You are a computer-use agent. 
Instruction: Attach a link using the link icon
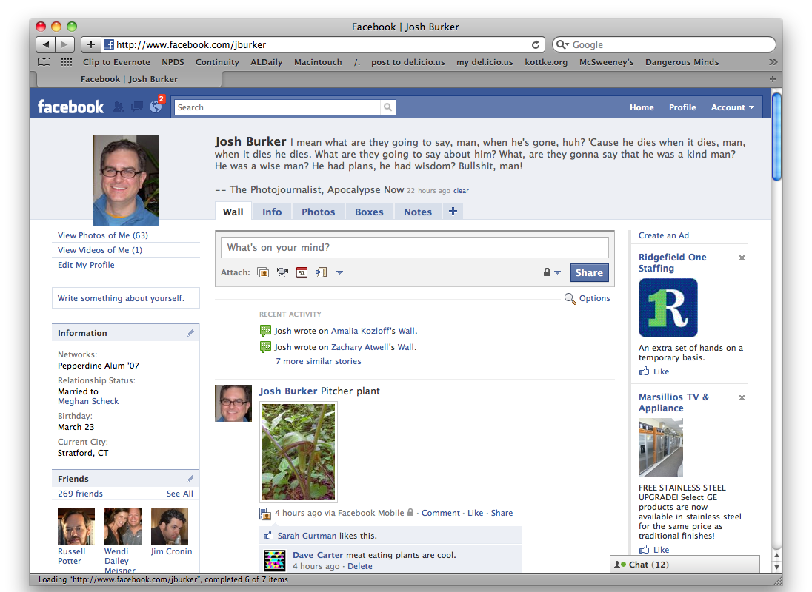[321, 272]
